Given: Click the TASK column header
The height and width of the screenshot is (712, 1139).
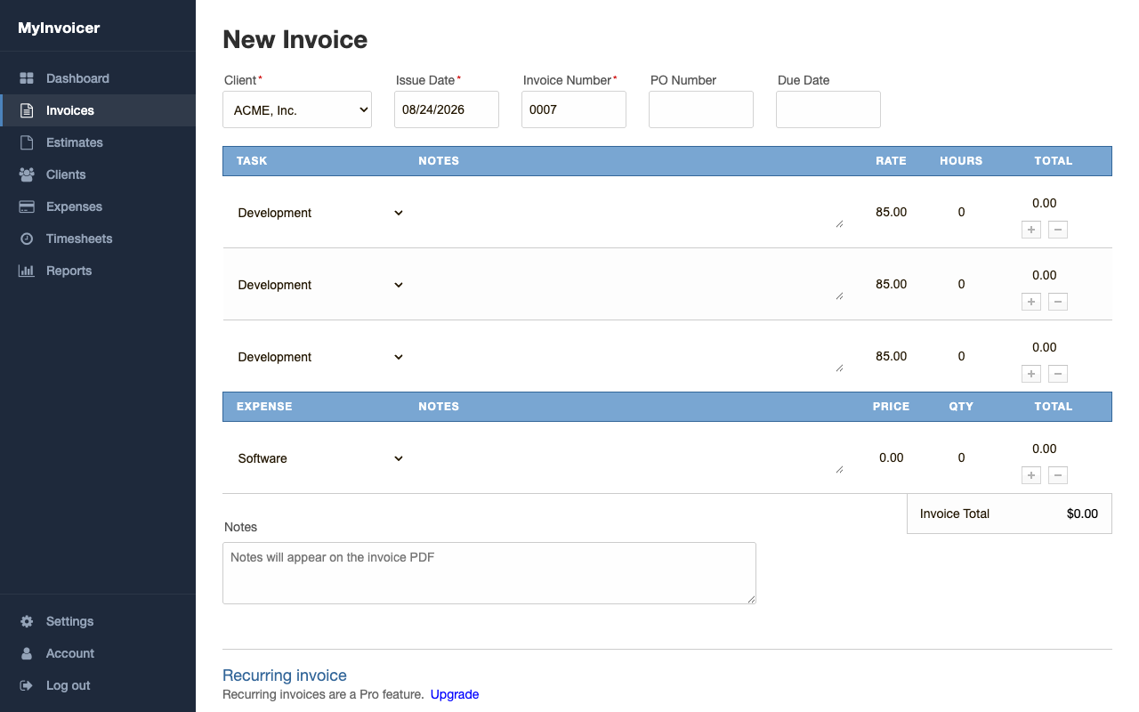Looking at the screenshot, I should point(252,161).
